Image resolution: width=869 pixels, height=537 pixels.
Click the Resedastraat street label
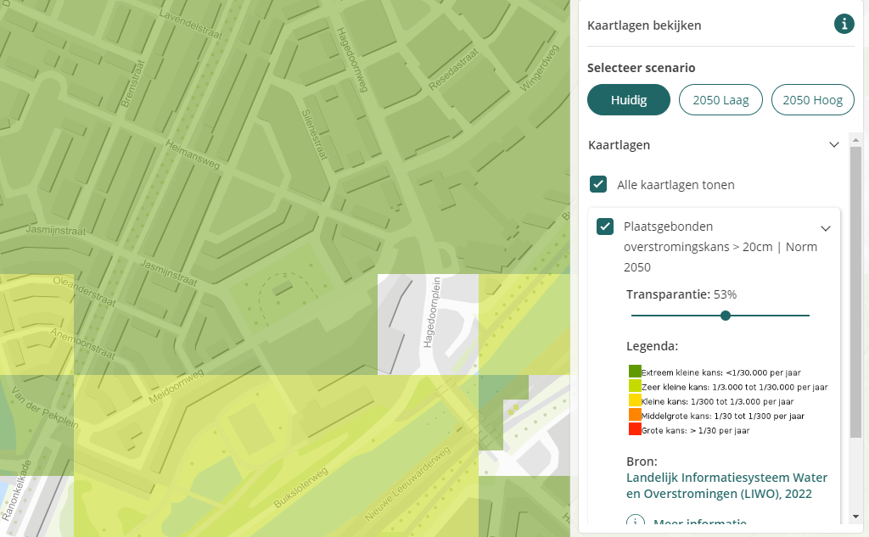click(453, 70)
